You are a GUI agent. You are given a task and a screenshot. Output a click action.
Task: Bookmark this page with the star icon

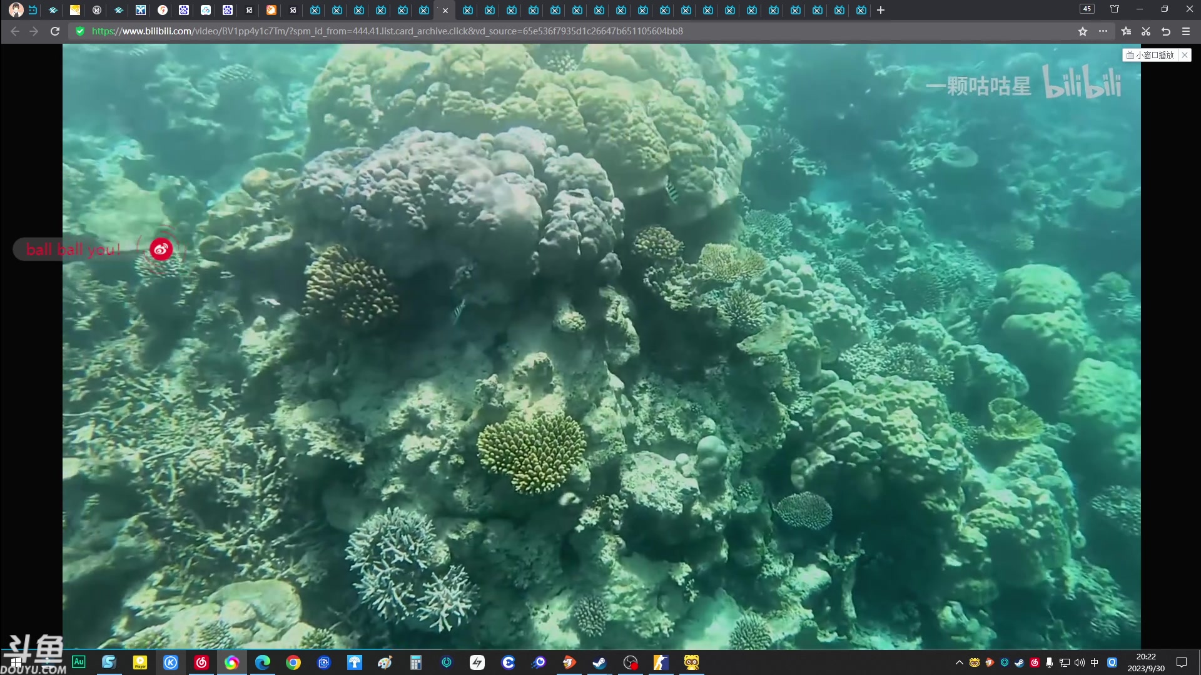(x=1083, y=31)
